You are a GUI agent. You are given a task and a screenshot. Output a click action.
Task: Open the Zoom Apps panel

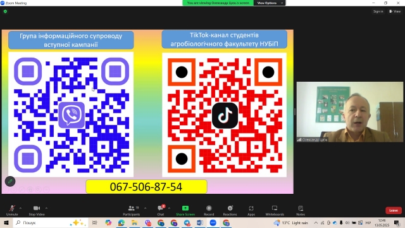pos(251,210)
